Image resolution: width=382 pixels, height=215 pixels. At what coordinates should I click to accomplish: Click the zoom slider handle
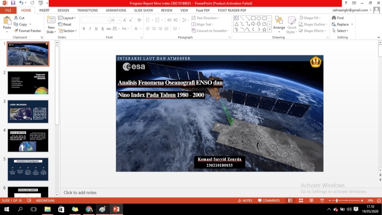337,200
